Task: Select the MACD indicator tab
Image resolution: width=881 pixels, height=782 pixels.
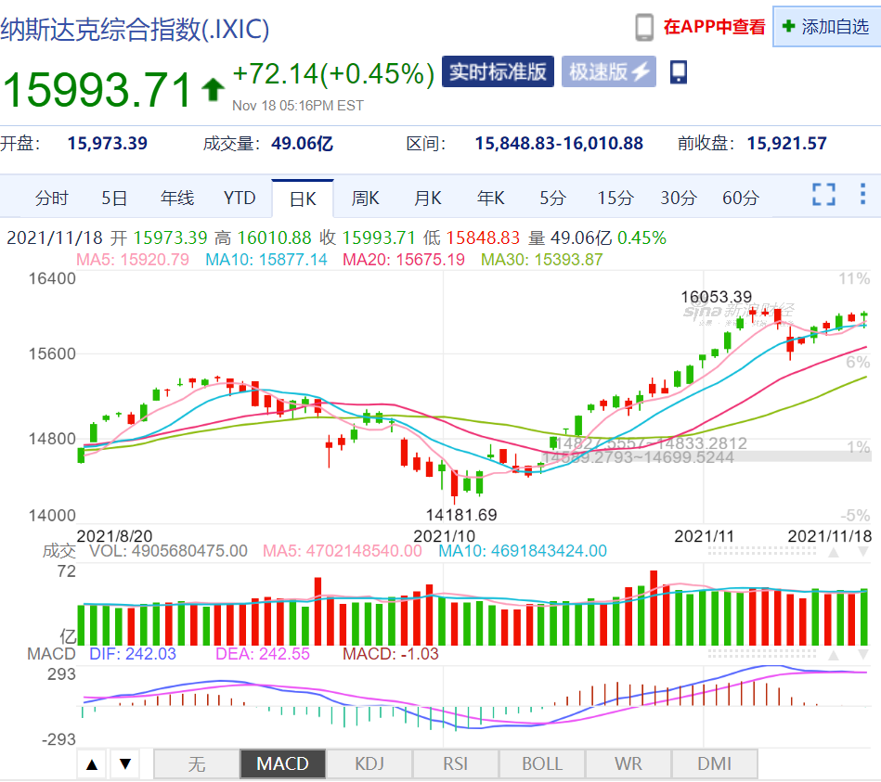Action: pos(282,764)
